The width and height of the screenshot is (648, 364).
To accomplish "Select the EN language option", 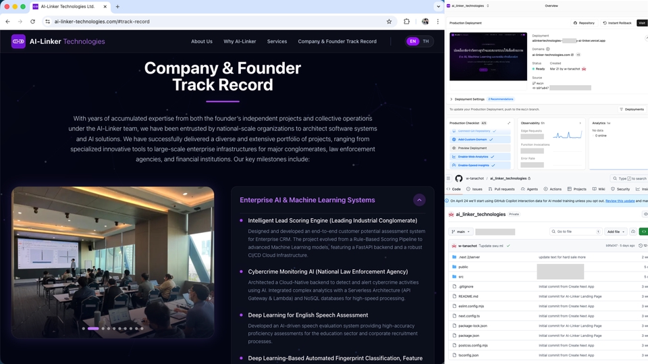I will coord(412,41).
